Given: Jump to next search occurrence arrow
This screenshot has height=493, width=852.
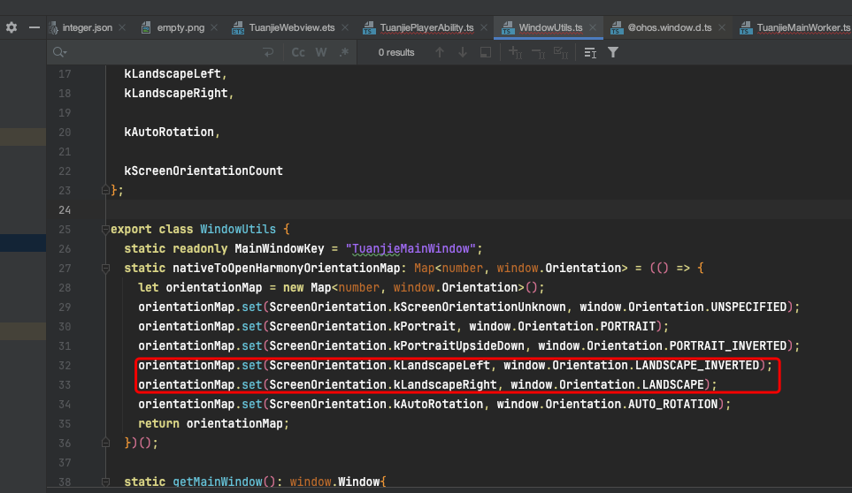Looking at the screenshot, I should (x=462, y=53).
